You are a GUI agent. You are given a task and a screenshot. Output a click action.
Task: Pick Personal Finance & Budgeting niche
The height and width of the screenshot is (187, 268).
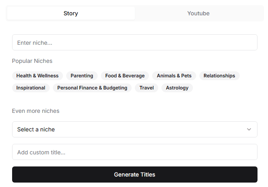[x=92, y=88]
